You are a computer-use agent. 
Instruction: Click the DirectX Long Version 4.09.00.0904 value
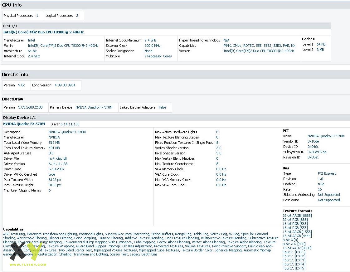coord(65,85)
